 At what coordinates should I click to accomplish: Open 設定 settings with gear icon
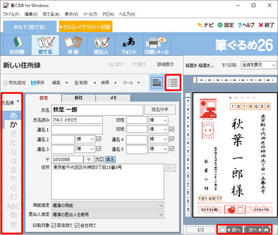pyautogui.click(x=225, y=25)
